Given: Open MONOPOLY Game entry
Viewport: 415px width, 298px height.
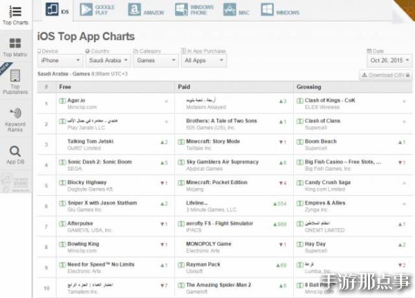Looking at the screenshot, I should pyautogui.click(x=209, y=244).
